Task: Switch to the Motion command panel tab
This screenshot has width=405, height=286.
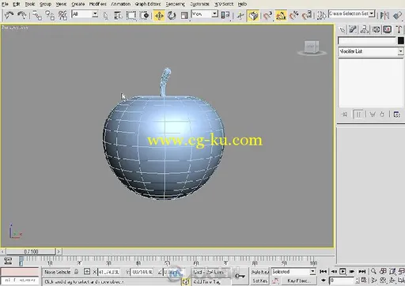Action: click(376, 29)
